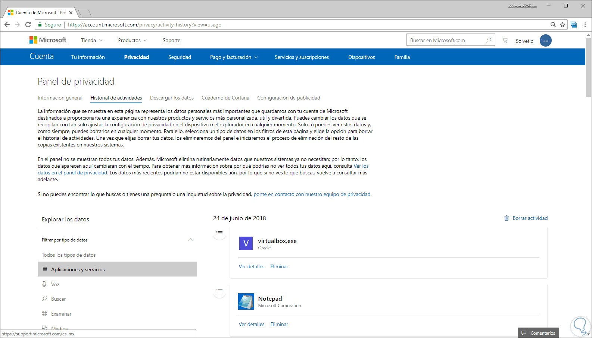The height and width of the screenshot is (338, 592).
Task: Select the Privacidad nav item
Action: coord(137,57)
